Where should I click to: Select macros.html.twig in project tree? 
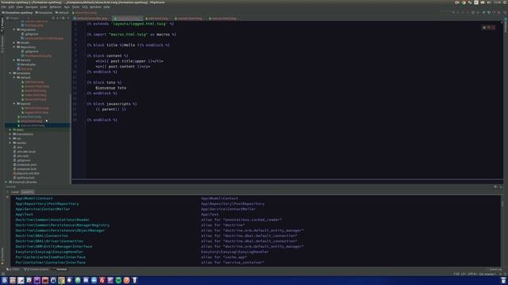(33, 125)
